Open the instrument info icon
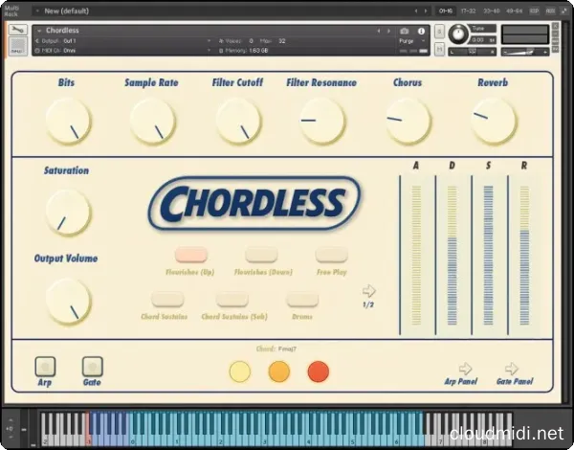 421,31
